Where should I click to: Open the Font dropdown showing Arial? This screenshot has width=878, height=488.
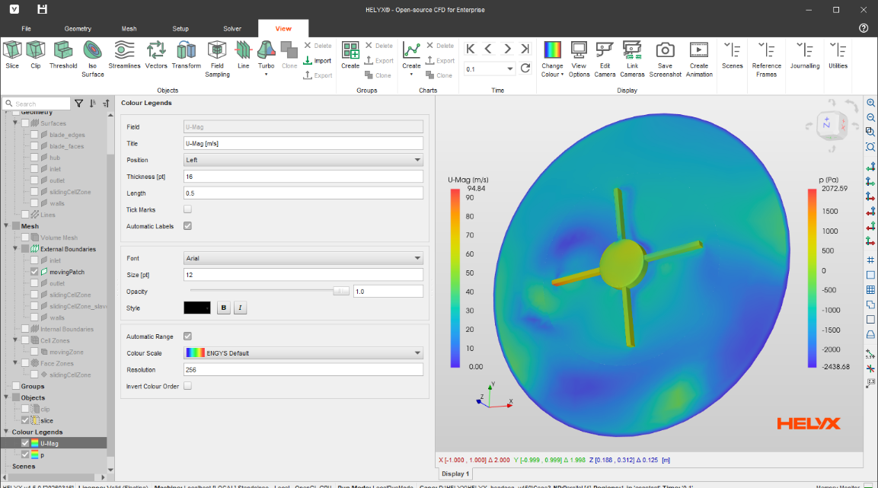(304, 259)
